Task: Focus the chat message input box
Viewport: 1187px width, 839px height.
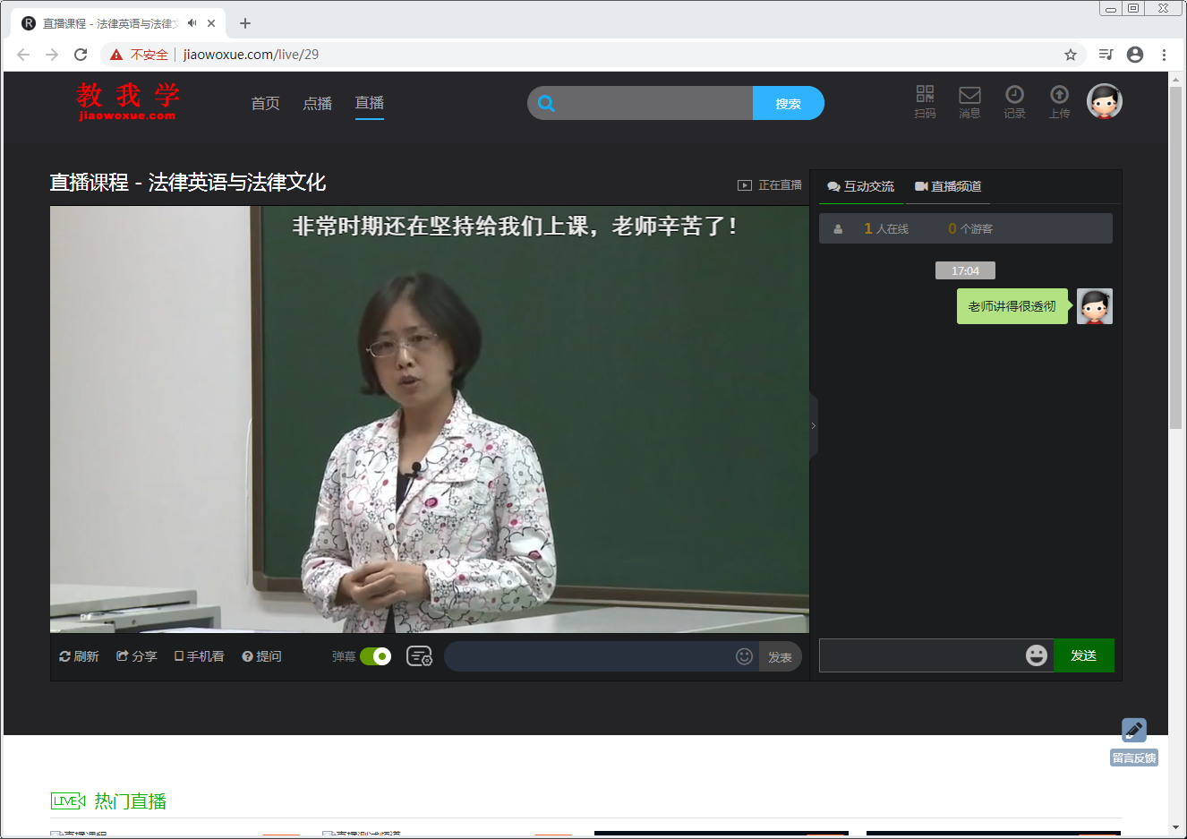Action: click(921, 655)
